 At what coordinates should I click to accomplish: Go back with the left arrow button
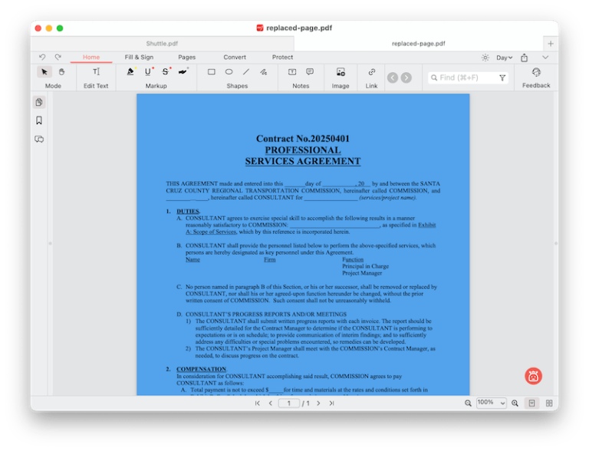pyautogui.click(x=393, y=77)
